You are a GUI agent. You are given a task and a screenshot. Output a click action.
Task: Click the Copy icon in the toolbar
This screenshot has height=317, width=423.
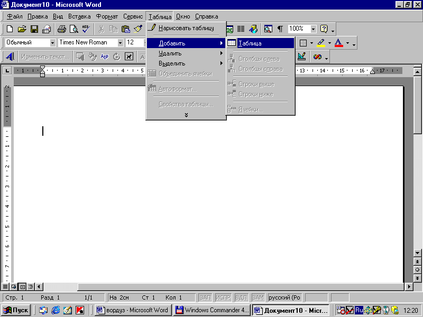point(114,29)
